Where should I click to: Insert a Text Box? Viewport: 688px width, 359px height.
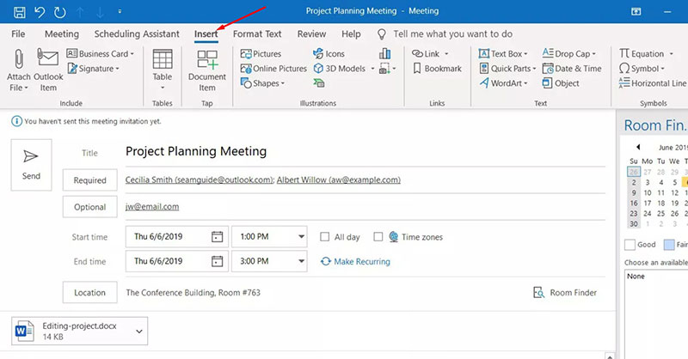coord(503,53)
